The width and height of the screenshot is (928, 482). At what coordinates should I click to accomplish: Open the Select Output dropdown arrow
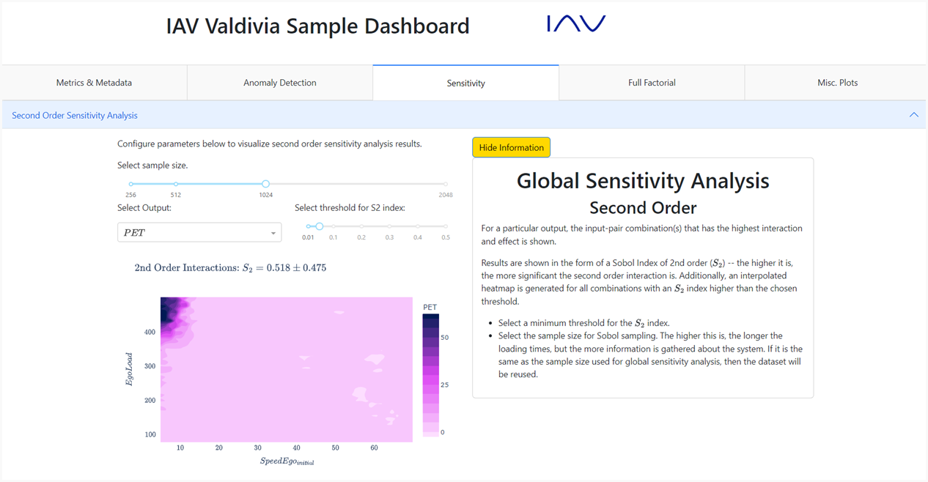(x=273, y=233)
